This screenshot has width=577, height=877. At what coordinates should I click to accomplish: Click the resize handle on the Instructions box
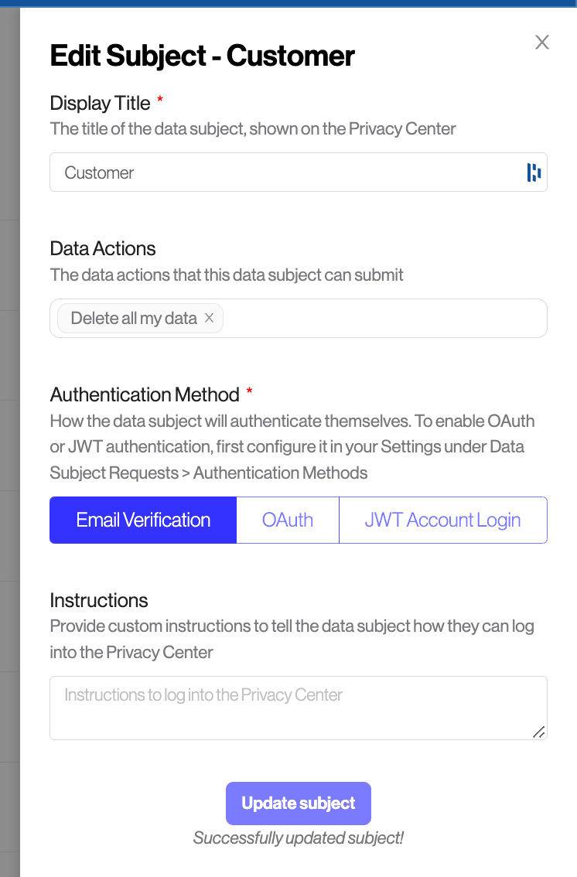coord(539,733)
